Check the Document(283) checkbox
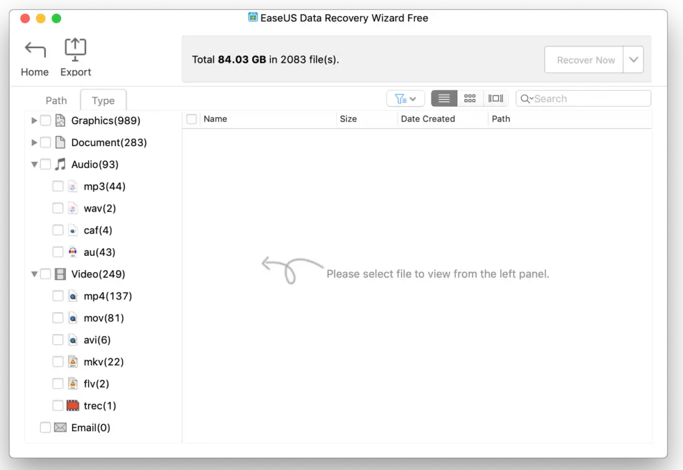 tap(45, 142)
